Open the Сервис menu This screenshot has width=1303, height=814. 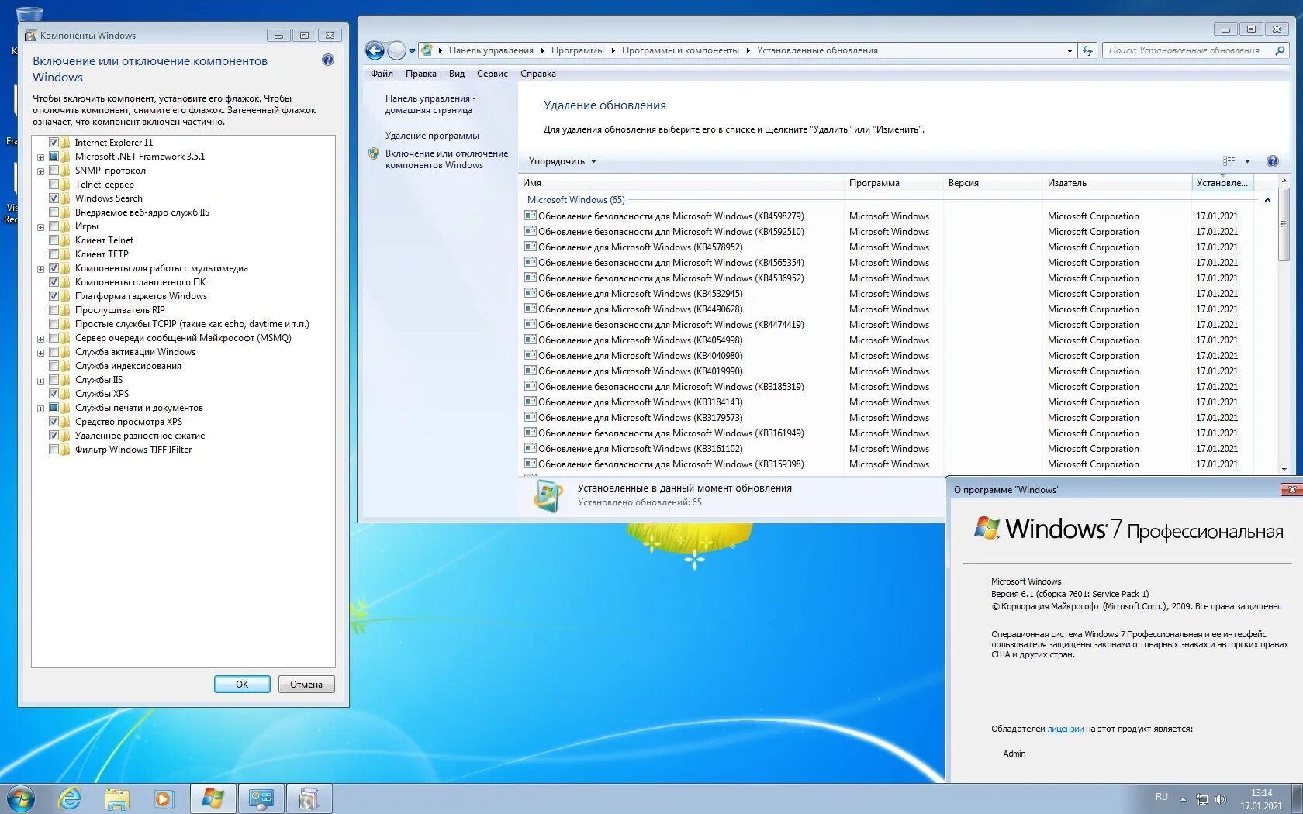[x=493, y=74]
